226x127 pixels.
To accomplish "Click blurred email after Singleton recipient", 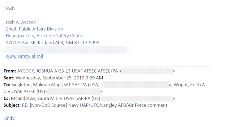I will tap(134, 85).
